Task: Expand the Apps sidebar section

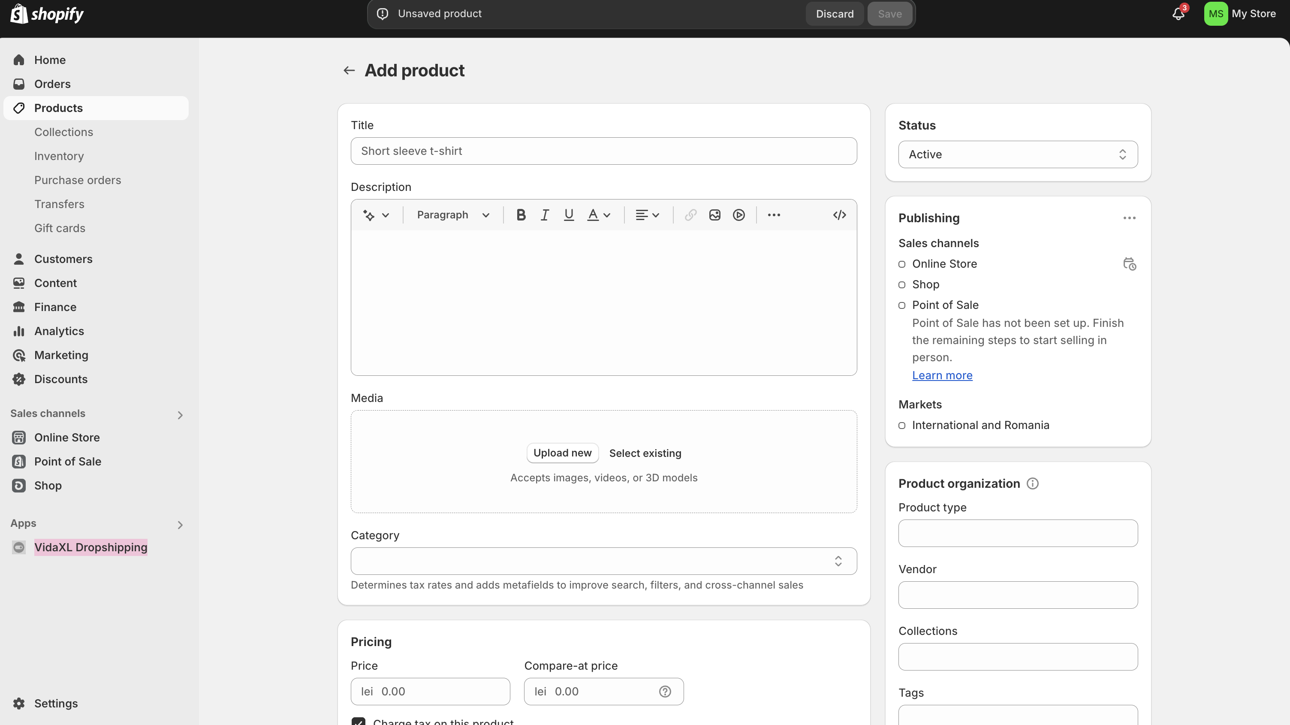Action: pos(180,525)
